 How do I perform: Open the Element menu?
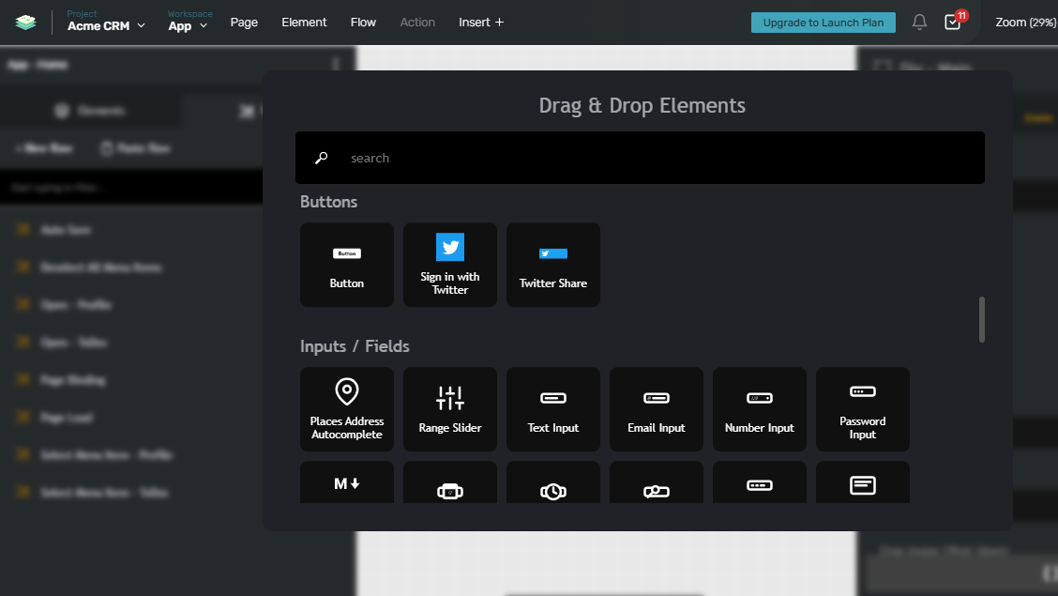(304, 23)
